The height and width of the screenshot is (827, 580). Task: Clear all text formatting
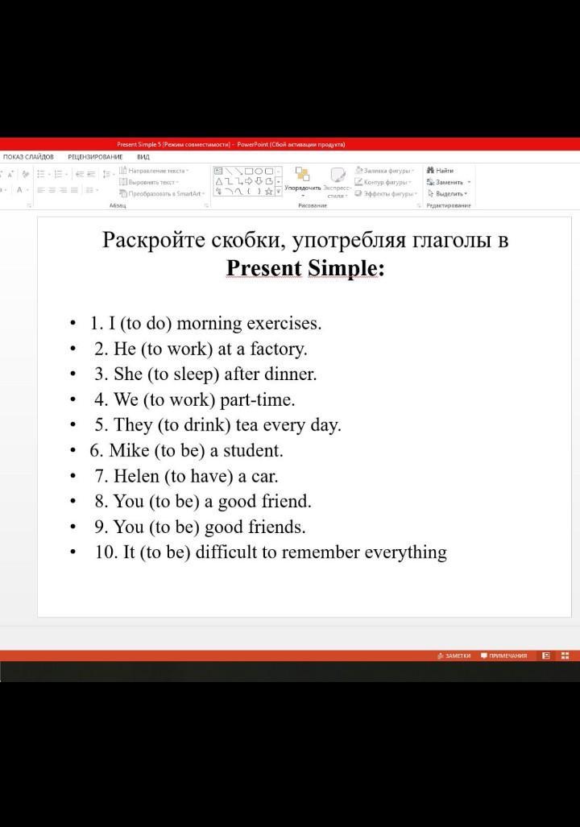click(x=25, y=174)
